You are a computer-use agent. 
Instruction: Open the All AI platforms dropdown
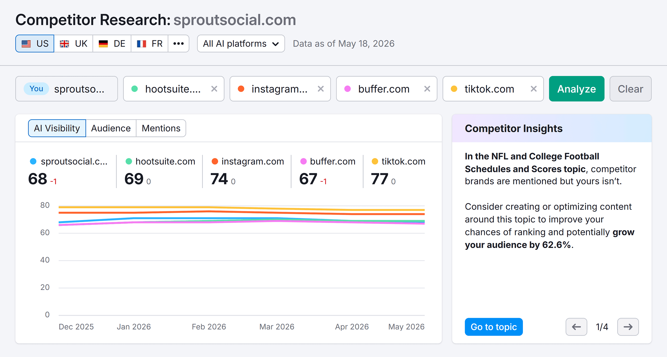241,43
